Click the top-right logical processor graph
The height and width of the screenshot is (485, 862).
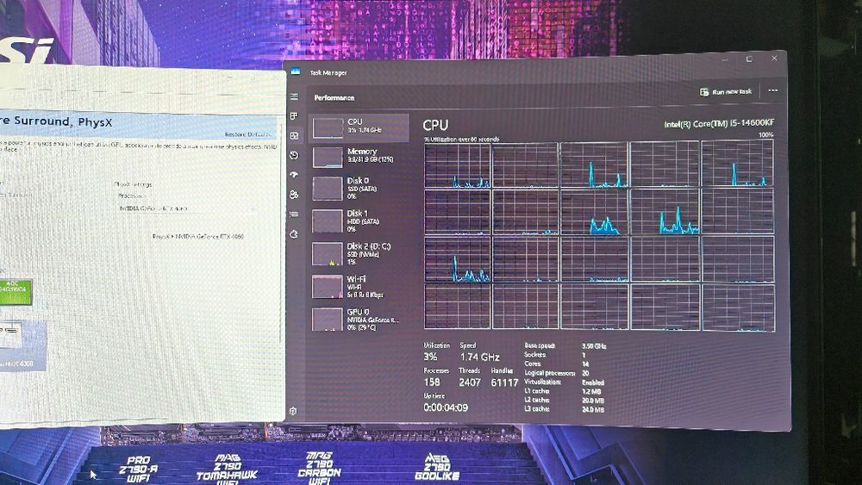click(x=737, y=163)
